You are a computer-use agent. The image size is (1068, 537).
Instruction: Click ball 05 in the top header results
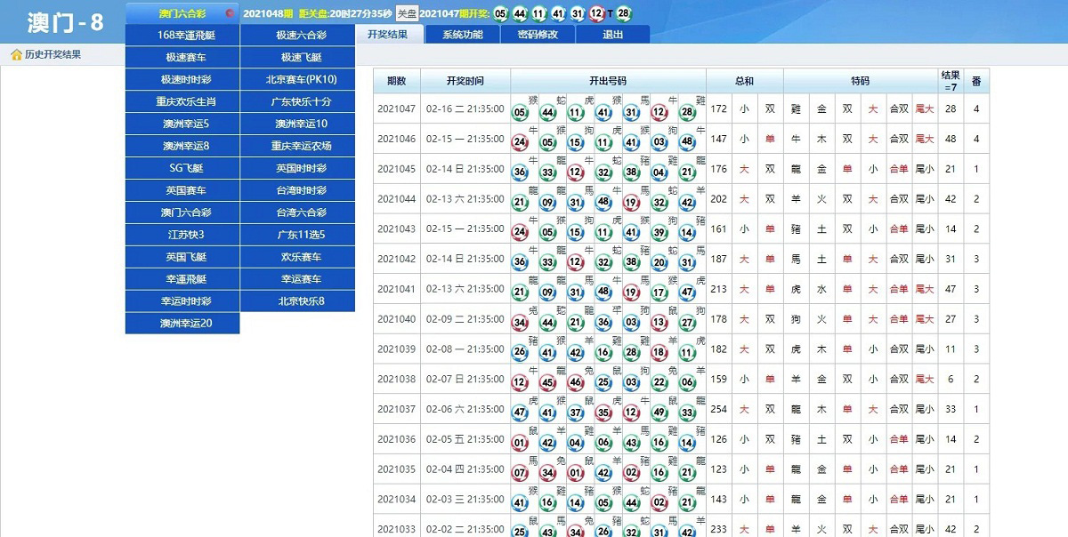(x=501, y=13)
